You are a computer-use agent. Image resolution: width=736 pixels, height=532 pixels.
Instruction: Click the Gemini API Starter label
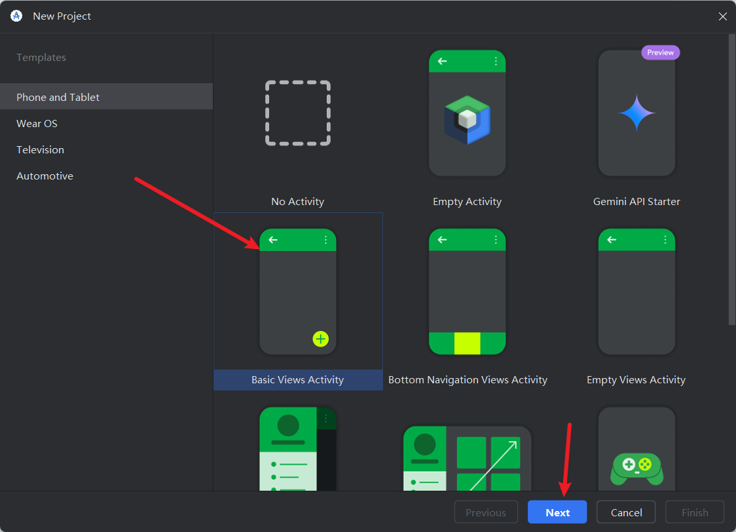636,201
